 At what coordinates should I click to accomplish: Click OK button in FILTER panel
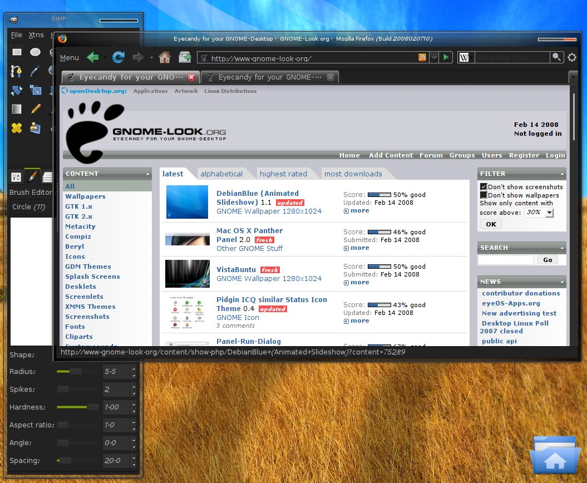(x=491, y=224)
